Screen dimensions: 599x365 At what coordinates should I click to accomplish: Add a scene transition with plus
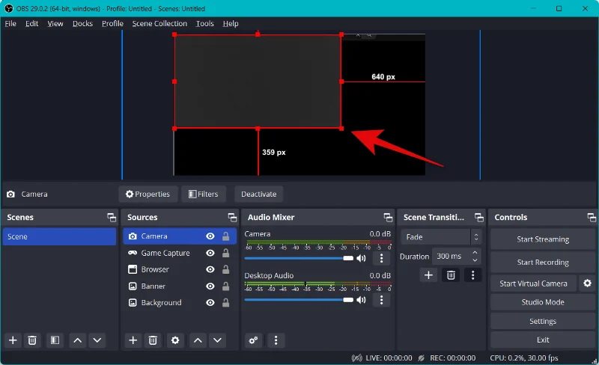pos(428,275)
